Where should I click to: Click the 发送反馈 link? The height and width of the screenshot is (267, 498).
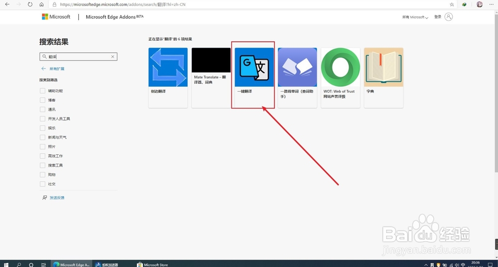point(57,198)
